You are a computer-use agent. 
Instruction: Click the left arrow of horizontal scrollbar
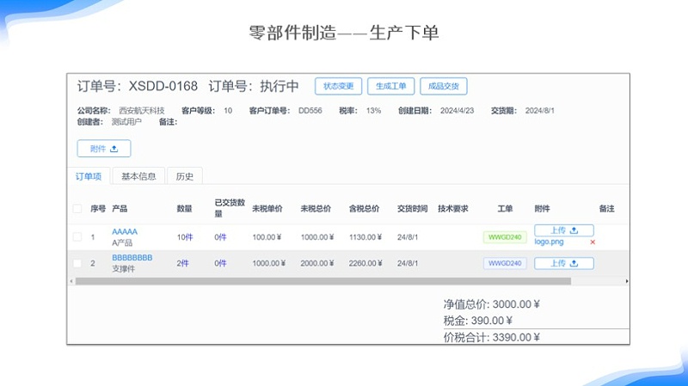click(x=71, y=281)
